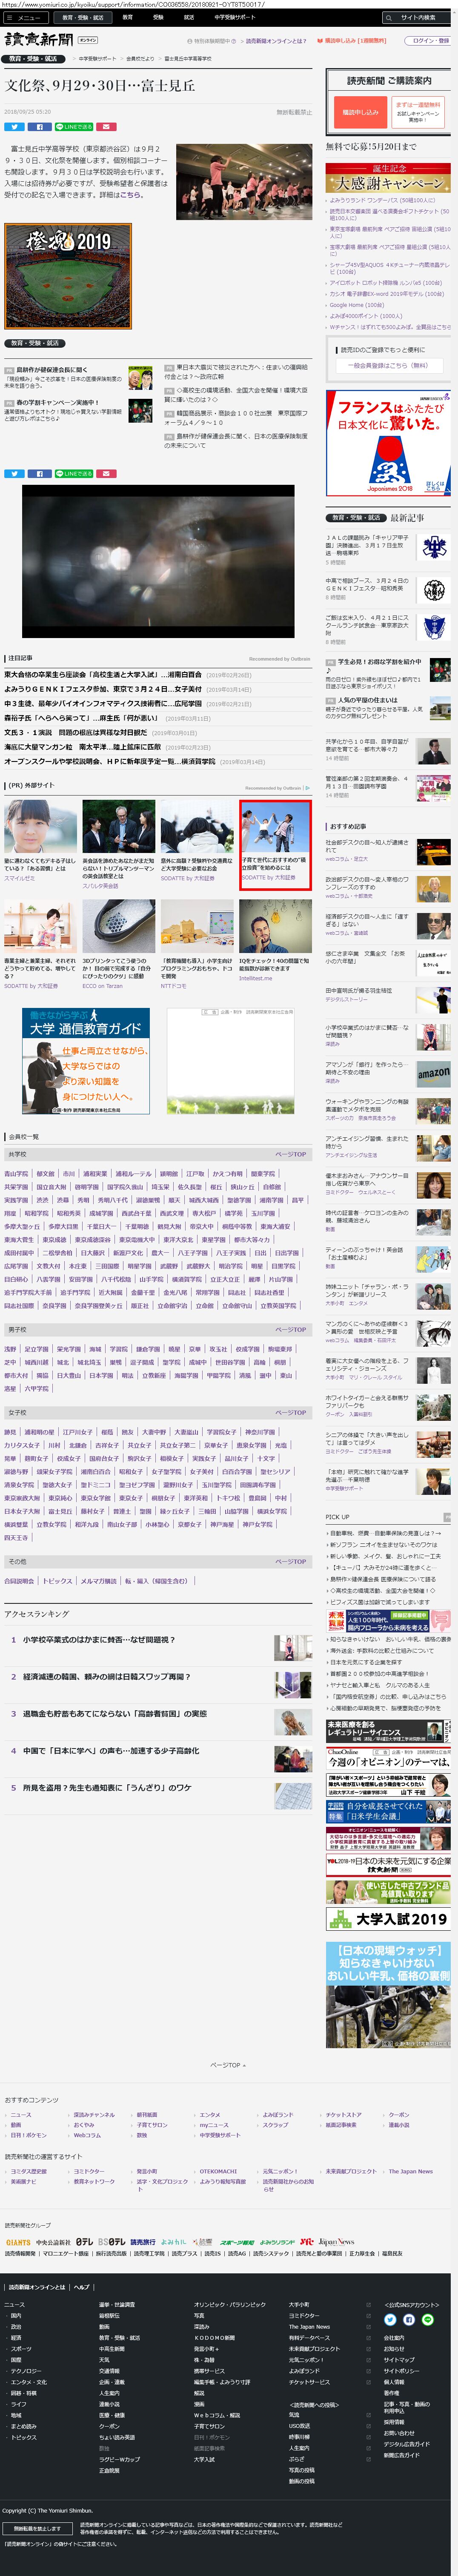Select the 就活 tab in top navigation
Image resolution: width=458 pixels, height=2576 pixels.
[189, 17]
